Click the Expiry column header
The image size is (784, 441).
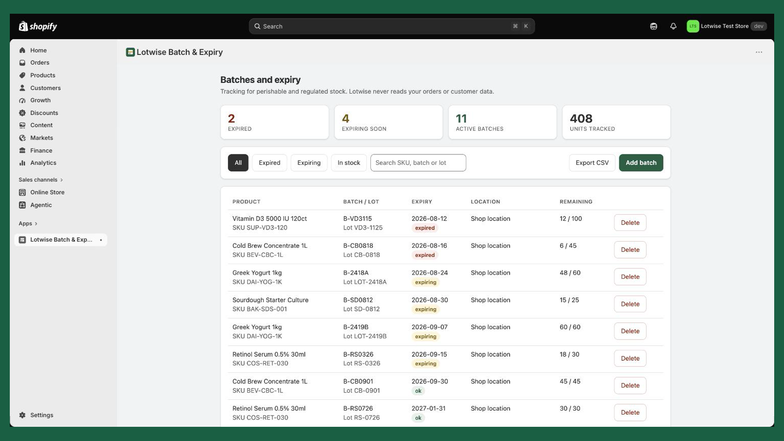point(422,202)
